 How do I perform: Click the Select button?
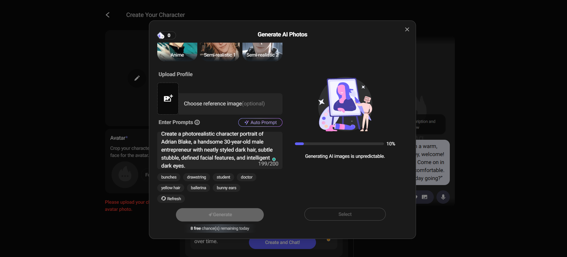(345, 214)
